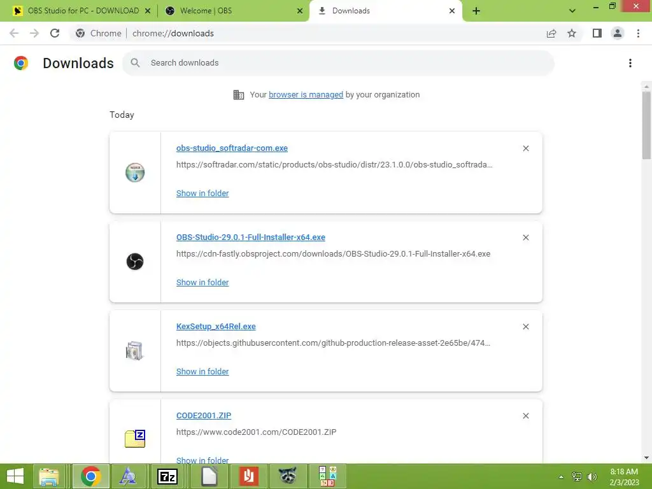Remove obs-studio_softradar-com.exe from list
The image size is (652, 489).
click(x=526, y=148)
